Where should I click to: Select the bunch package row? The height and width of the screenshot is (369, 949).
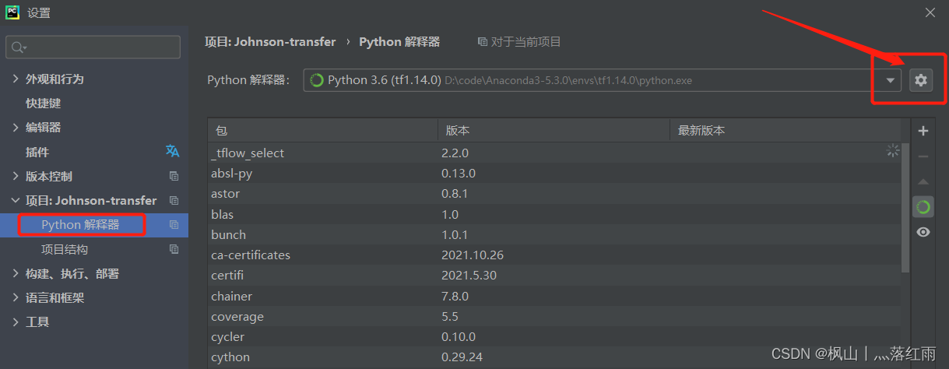pos(554,234)
